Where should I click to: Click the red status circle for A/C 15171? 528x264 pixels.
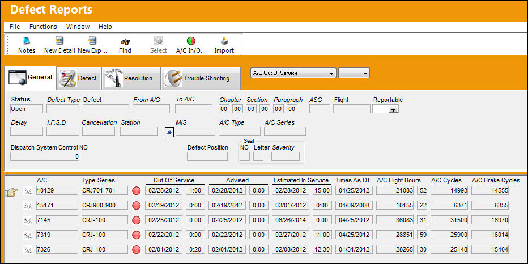pyautogui.click(x=137, y=206)
